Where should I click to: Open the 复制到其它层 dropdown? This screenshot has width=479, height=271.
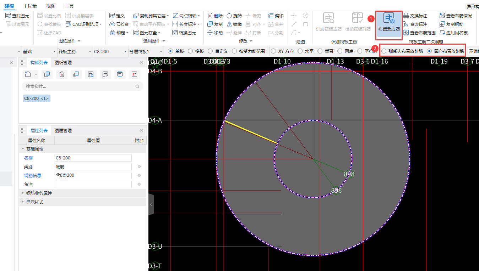pyautogui.click(x=151, y=16)
